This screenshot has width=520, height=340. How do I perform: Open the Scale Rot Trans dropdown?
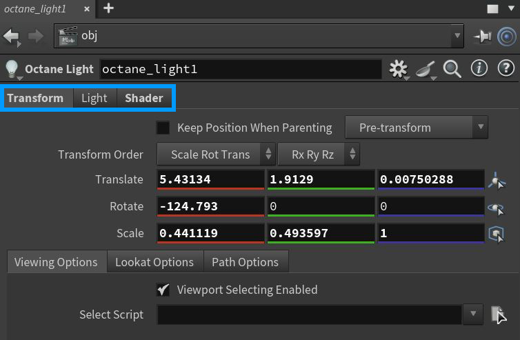click(217, 154)
